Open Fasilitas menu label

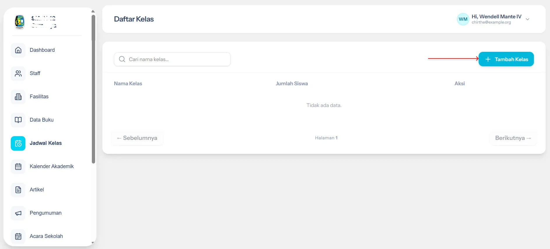pos(39,97)
